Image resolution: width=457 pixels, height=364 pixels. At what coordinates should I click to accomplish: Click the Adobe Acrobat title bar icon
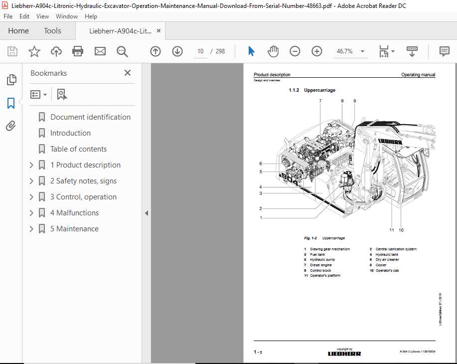click(x=5, y=5)
